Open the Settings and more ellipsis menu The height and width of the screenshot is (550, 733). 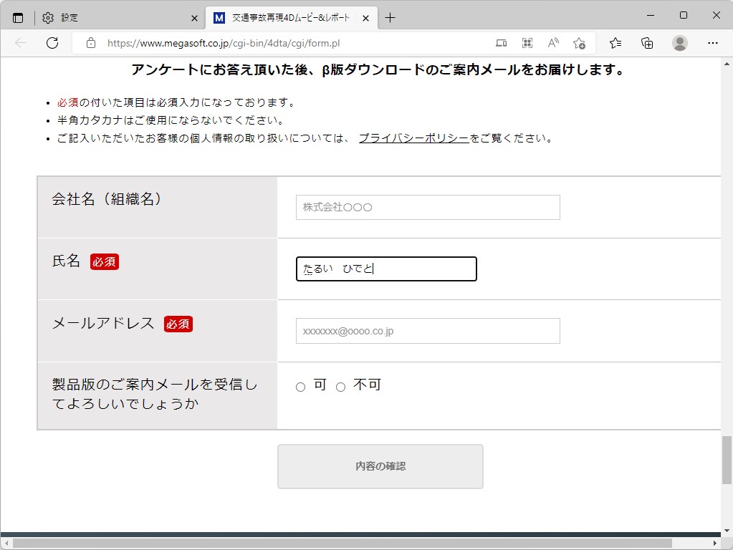coord(714,42)
